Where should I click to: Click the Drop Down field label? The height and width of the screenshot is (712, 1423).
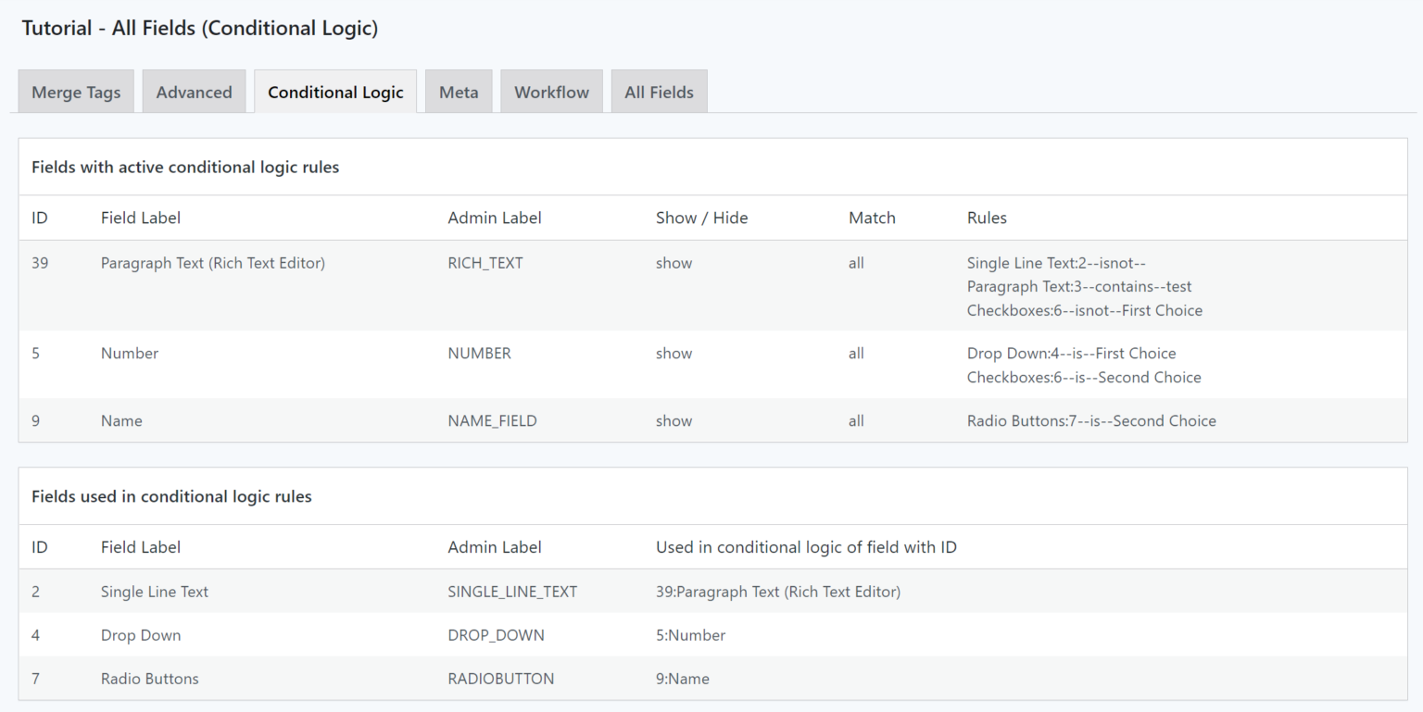pyautogui.click(x=141, y=635)
